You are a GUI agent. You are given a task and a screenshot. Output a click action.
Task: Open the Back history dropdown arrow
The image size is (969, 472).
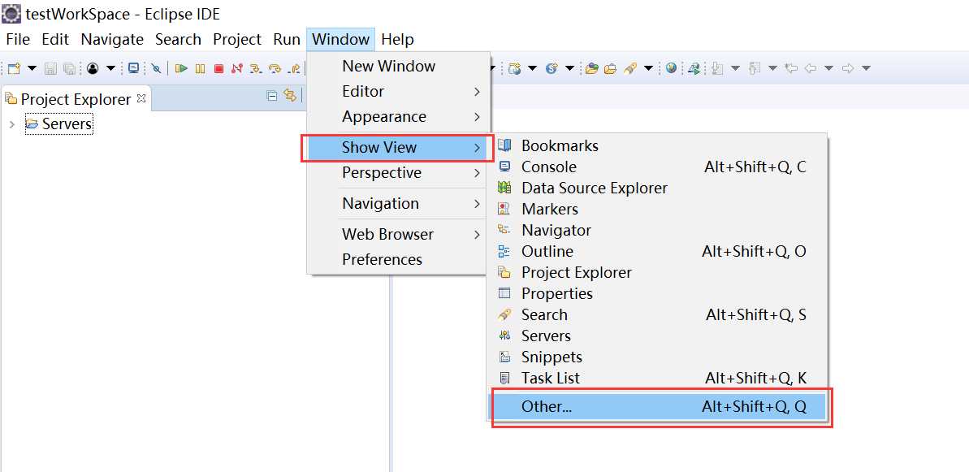pos(828,68)
